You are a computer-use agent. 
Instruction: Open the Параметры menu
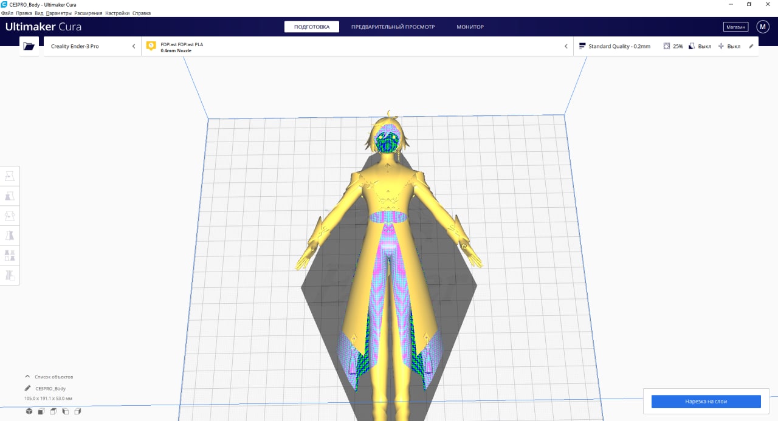(x=58, y=13)
